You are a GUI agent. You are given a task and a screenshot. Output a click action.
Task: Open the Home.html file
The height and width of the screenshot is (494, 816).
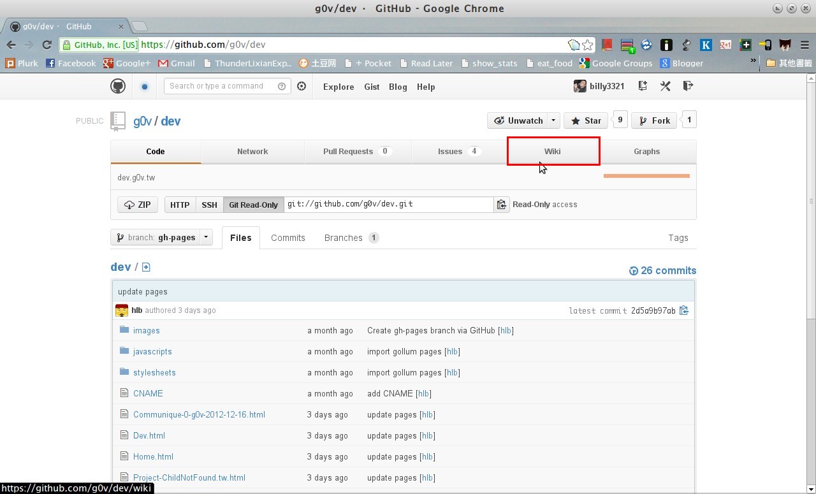153,456
